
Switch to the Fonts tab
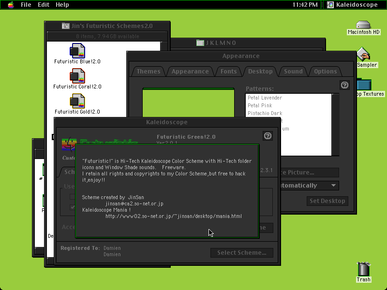pyautogui.click(x=228, y=72)
